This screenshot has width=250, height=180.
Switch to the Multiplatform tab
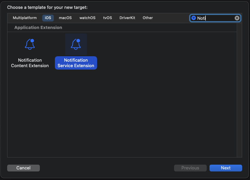[25, 18]
